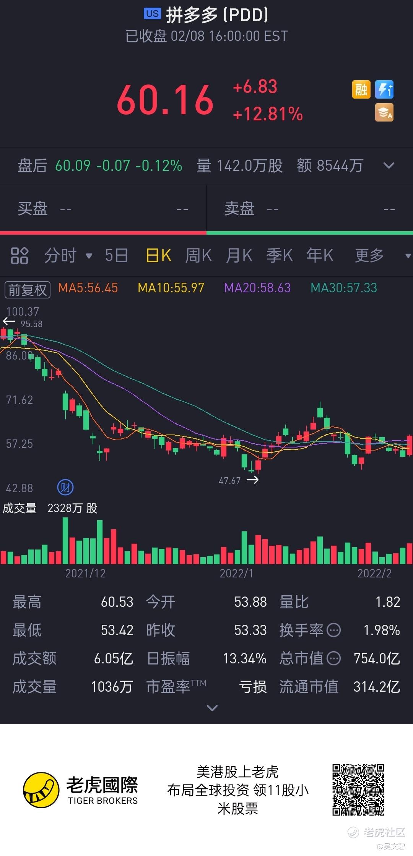
Task: Tap the 成交额 6.05亿 value
Action: [x=114, y=658]
